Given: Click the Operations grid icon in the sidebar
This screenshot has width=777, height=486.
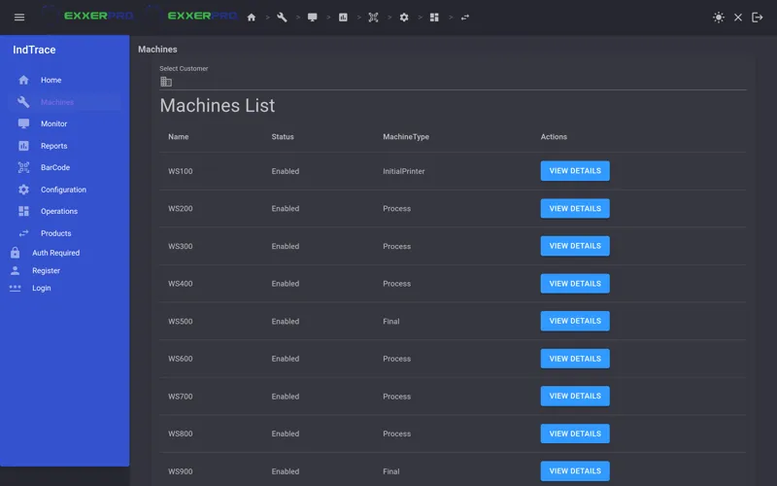Looking at the screenshot, I should pyautogui.click(x=23, y=211).
